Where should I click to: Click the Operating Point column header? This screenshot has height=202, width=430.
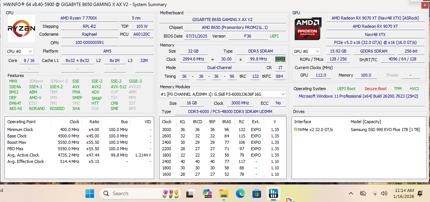click(x=28, y=122)
